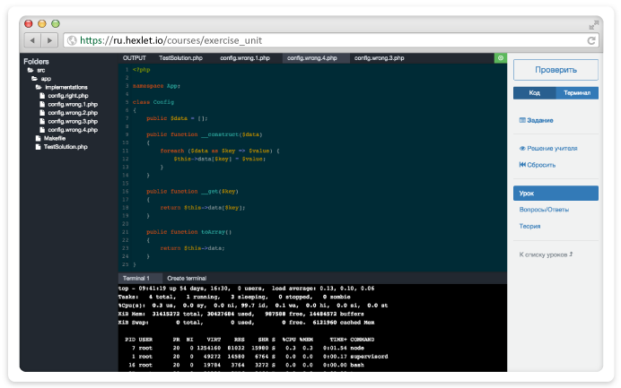Switch view toggle to Терминал
Image resolution: width=621 pixels, height=388 pixels.
pos(577,93)
